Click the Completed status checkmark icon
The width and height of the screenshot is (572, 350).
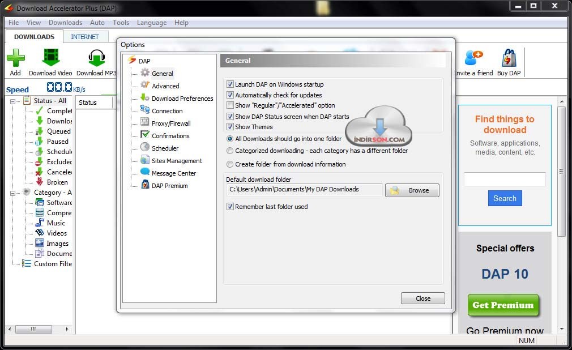(x=40, y=110)
